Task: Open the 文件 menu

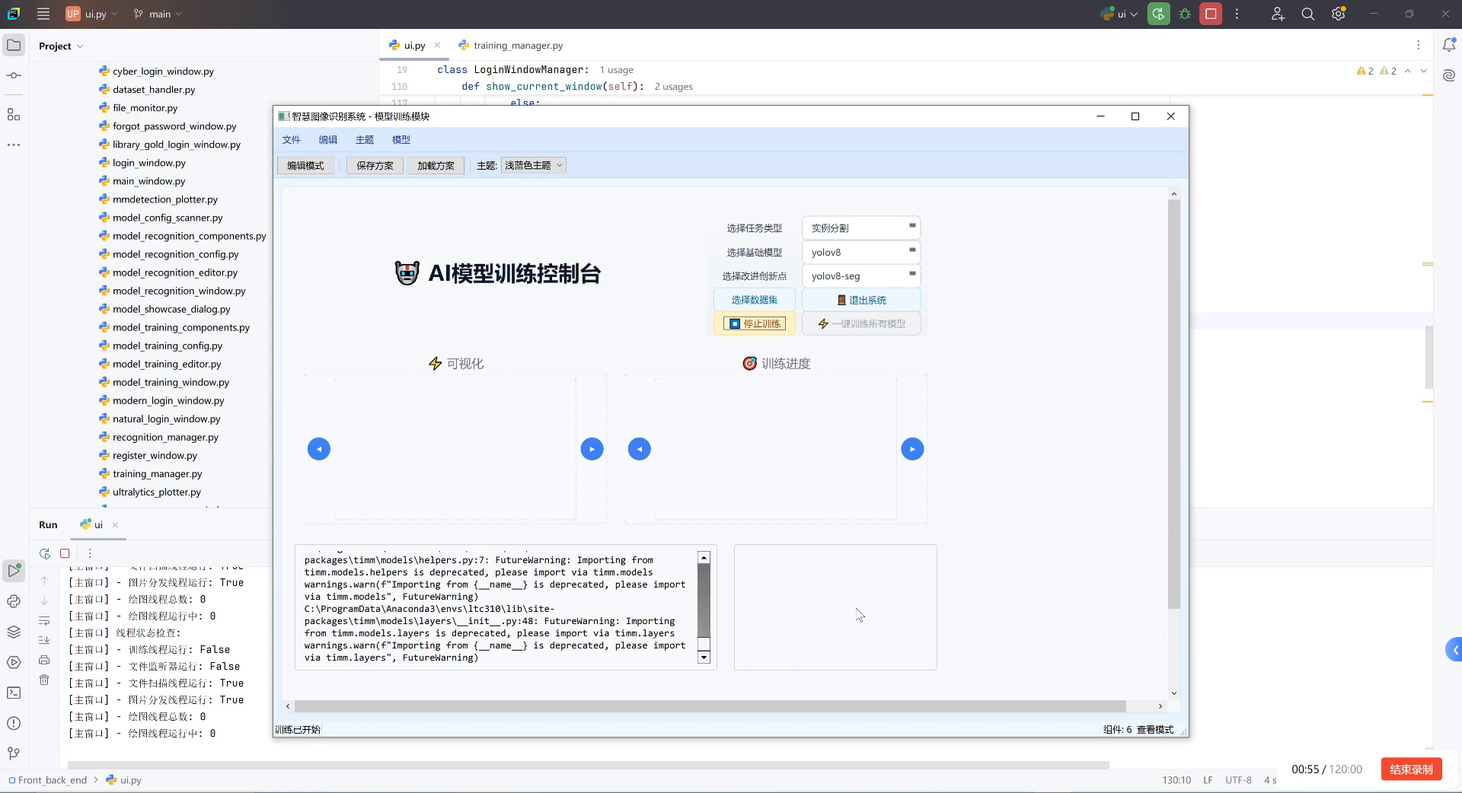Action: click(x=292, y=140)
